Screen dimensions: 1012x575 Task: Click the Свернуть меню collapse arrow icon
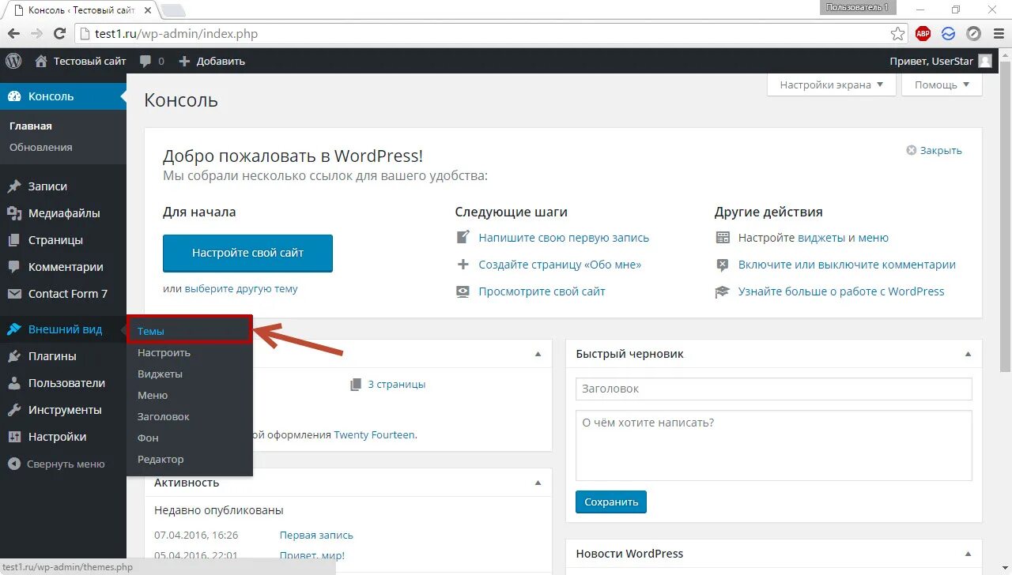point(14,464)
